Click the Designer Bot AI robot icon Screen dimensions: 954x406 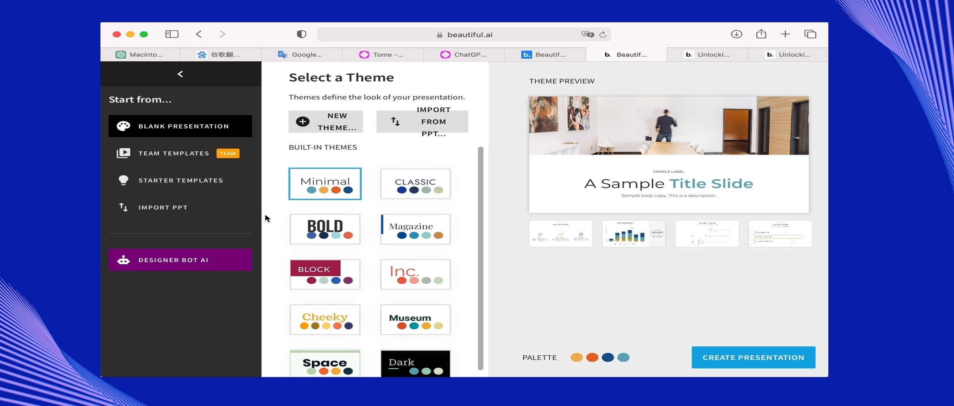[123, 260]
